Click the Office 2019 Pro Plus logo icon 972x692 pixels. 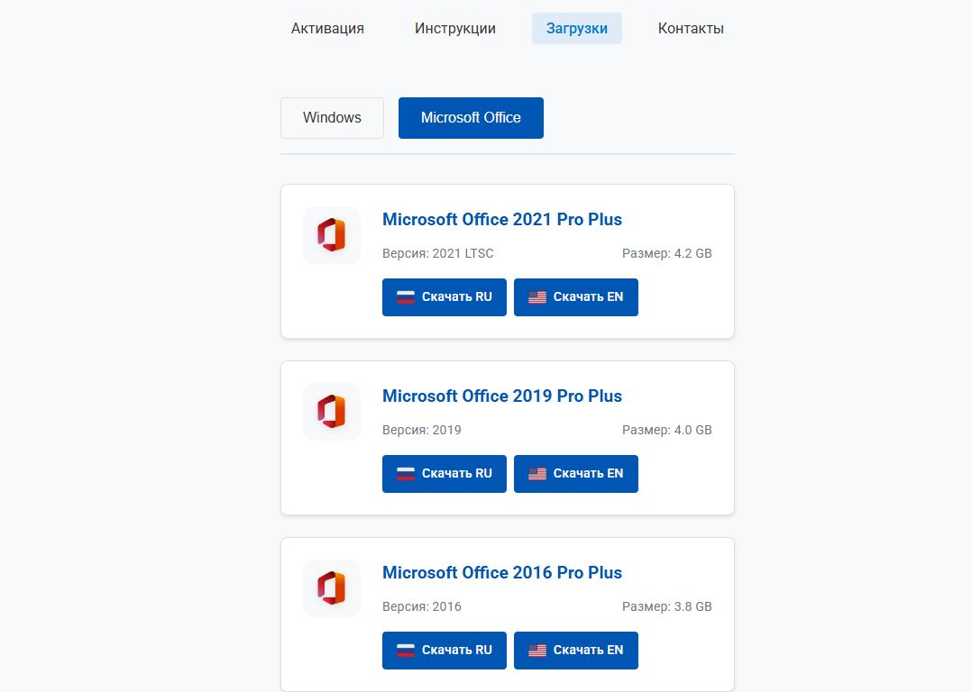click(332, 412)
